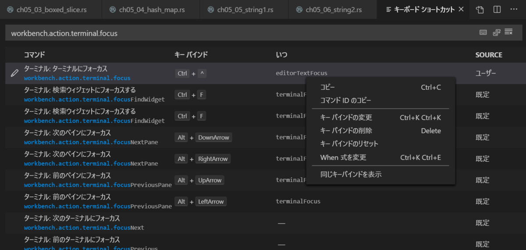Split the editor with the layout icon
This screenshot has width=526, height=250.
497,10
